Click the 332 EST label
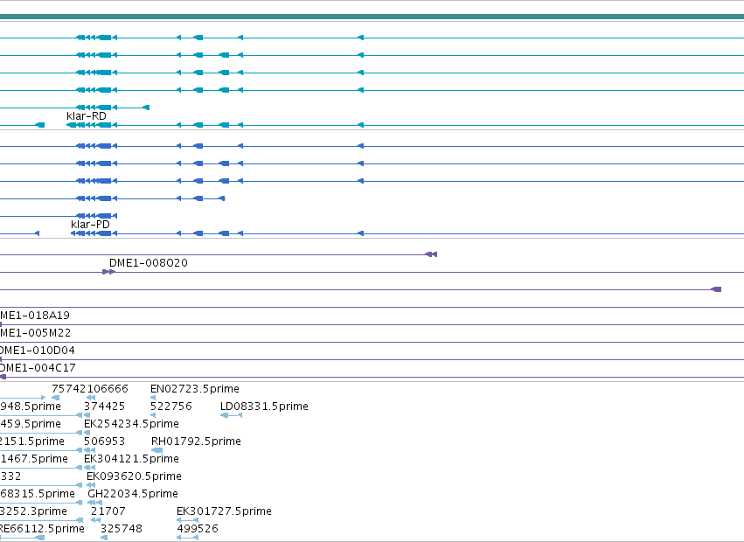Screen dimensions: 744x542 point(10,476)
